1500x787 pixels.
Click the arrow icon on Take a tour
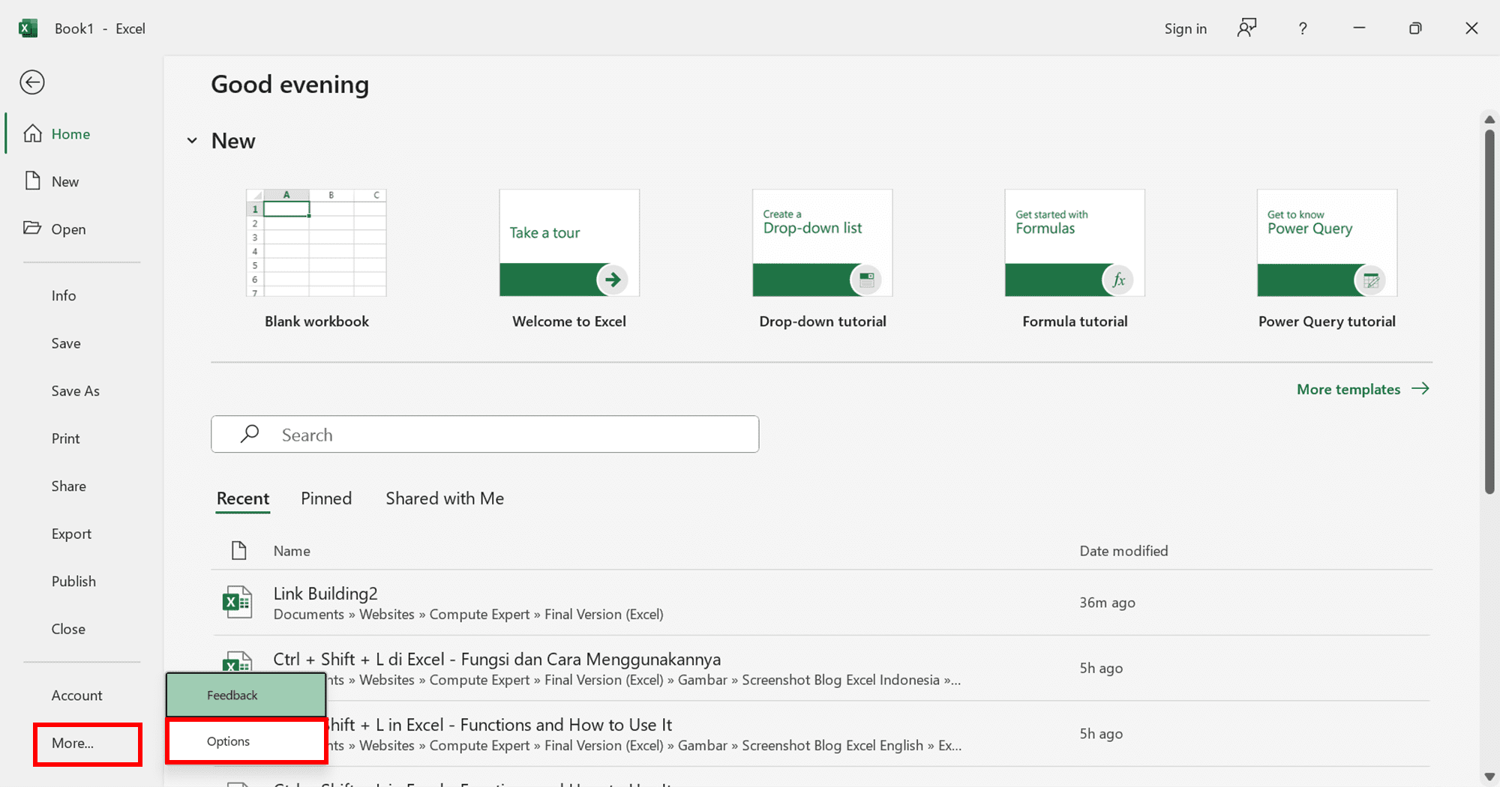tap(613, 280)
